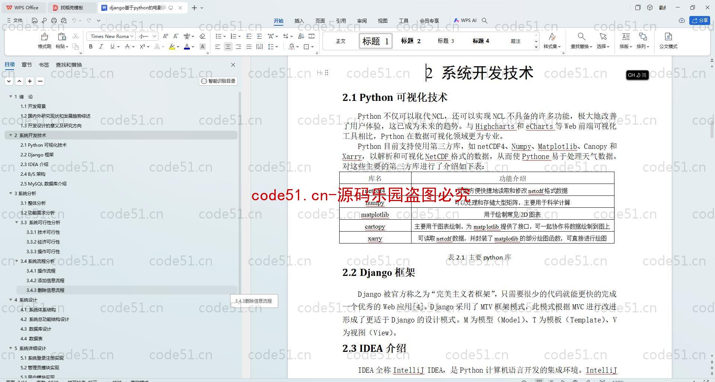
Task: Click the Print Preview icon
Action: coord(64,20)
